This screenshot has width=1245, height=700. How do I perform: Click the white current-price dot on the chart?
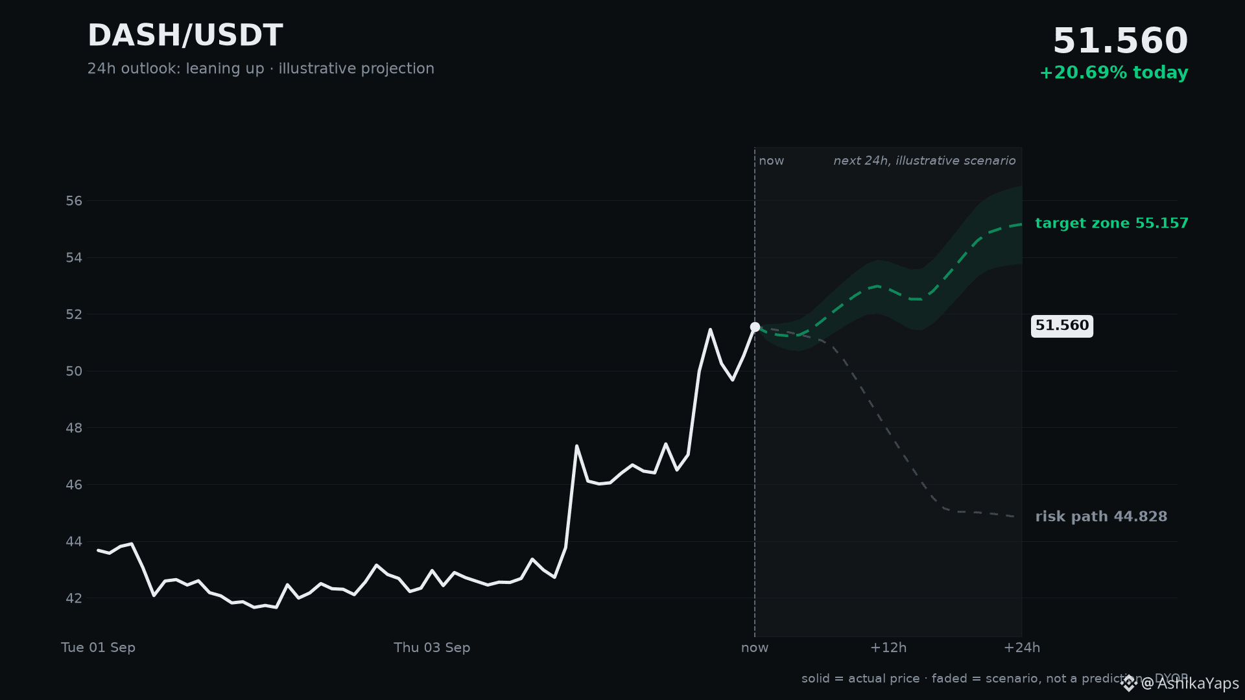[x=755, y=327]
